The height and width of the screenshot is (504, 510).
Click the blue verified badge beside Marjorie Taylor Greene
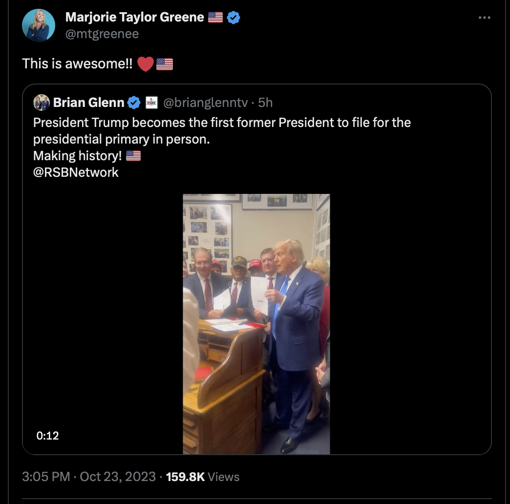(x=234, y=18)
